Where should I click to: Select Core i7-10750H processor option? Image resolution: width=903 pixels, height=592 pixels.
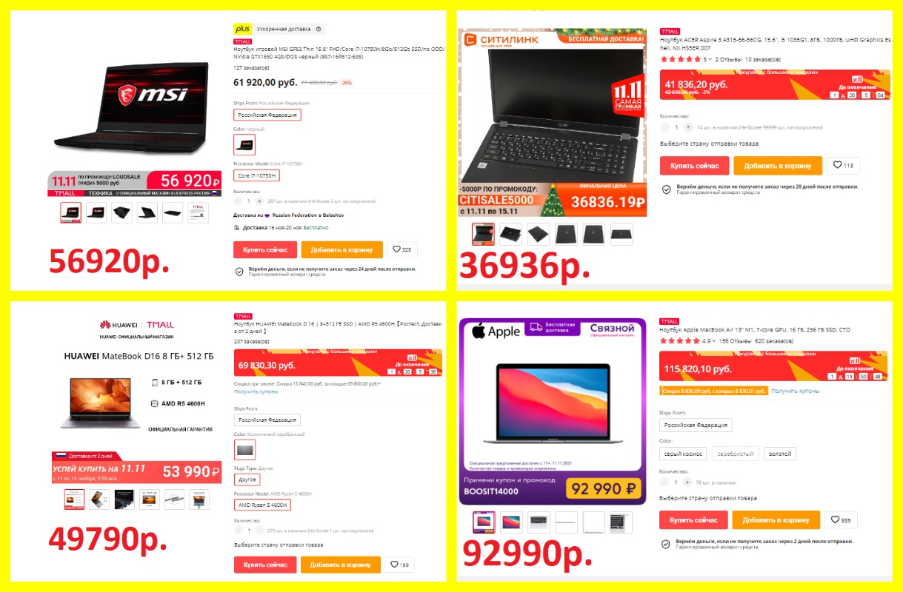256,175
